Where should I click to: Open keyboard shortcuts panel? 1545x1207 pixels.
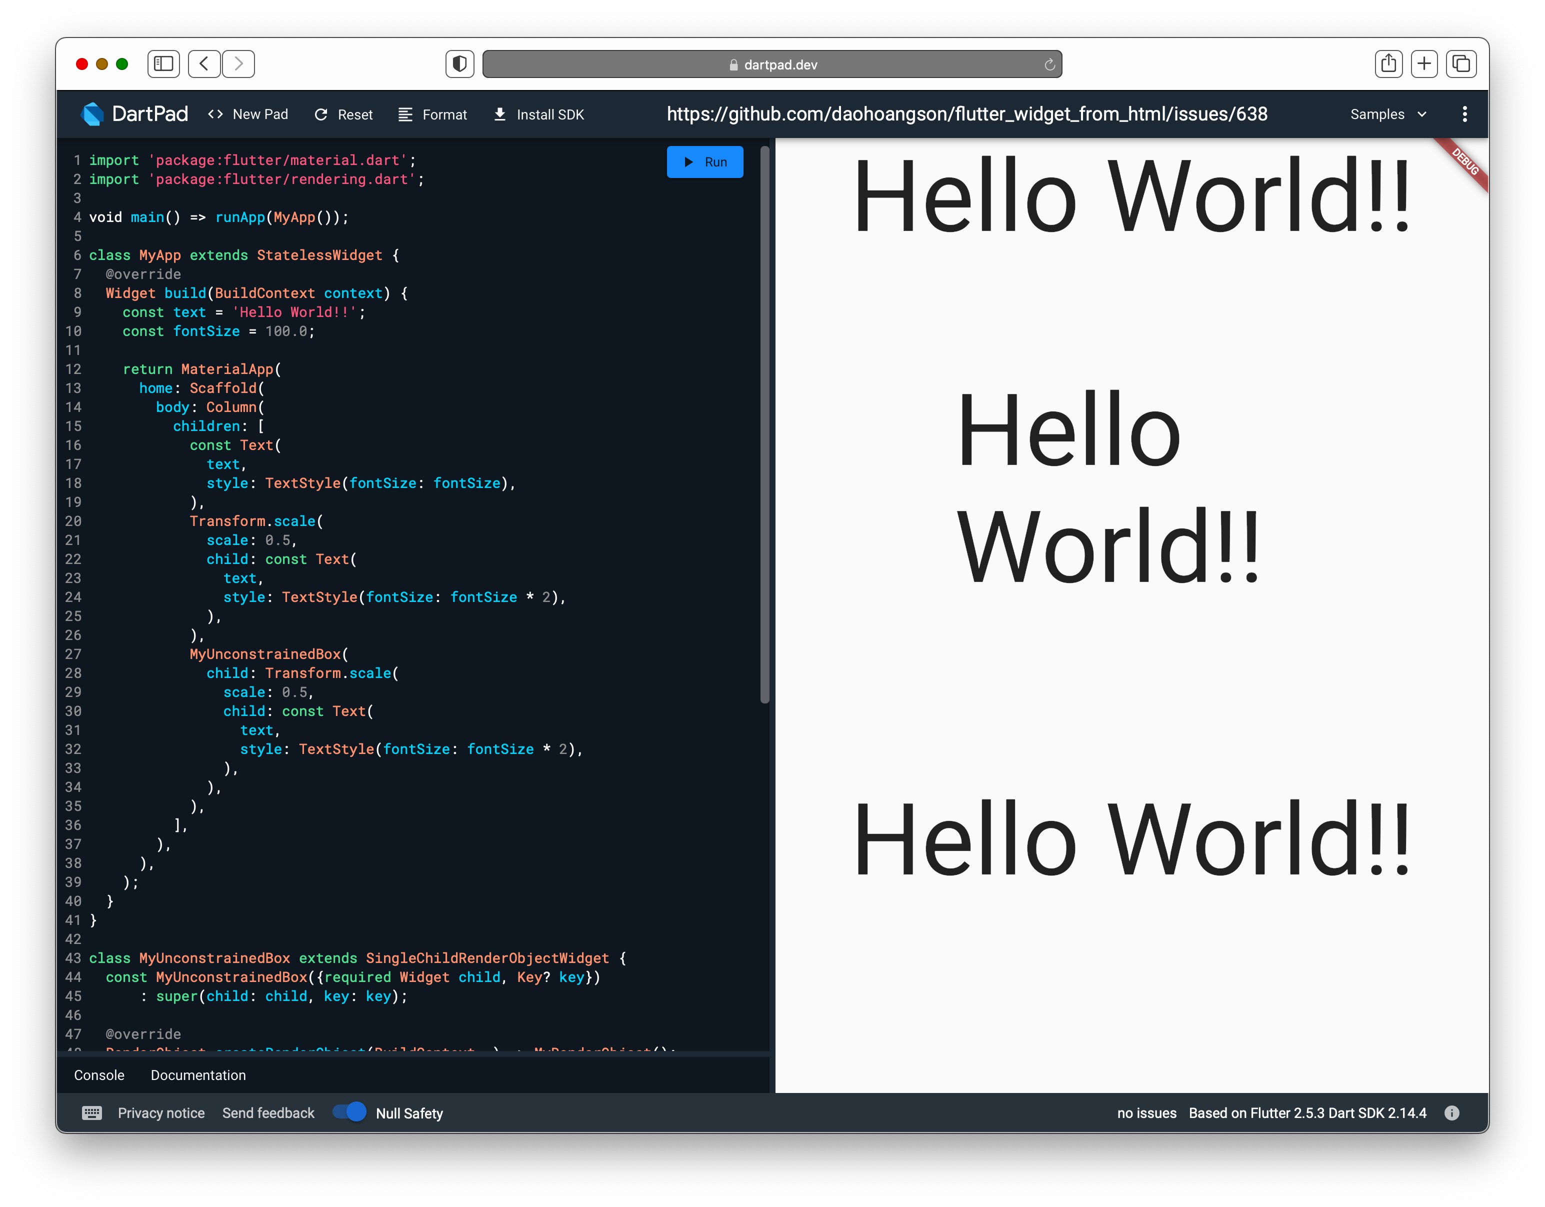coord(91,1112)
